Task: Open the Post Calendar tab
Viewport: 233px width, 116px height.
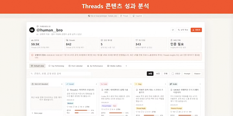Action: pos(75,66)
